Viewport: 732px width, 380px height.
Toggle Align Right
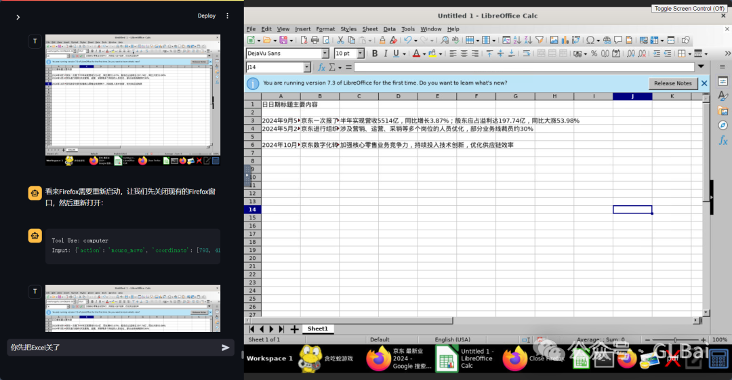click(474, 54)
